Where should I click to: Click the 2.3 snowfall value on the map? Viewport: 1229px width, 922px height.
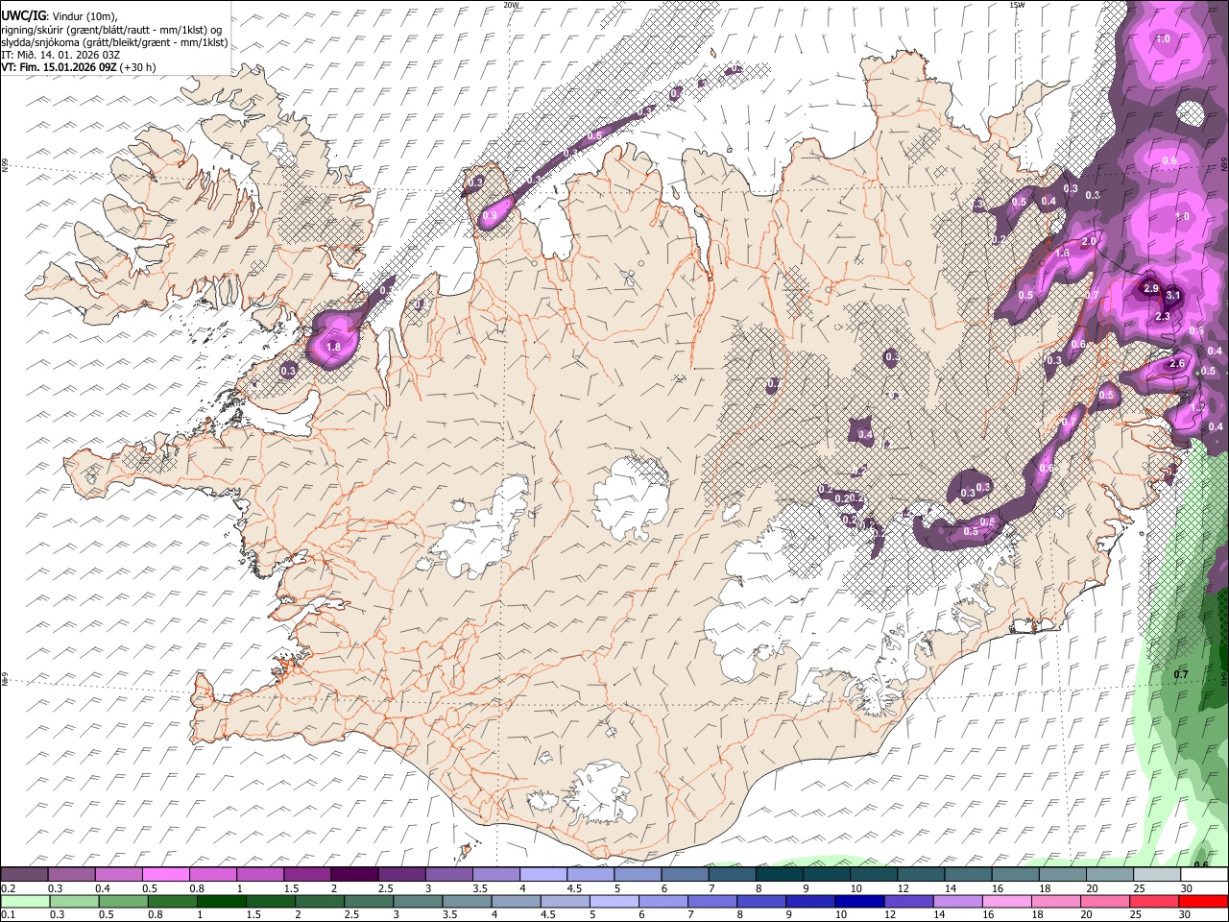pos(1162,316)
